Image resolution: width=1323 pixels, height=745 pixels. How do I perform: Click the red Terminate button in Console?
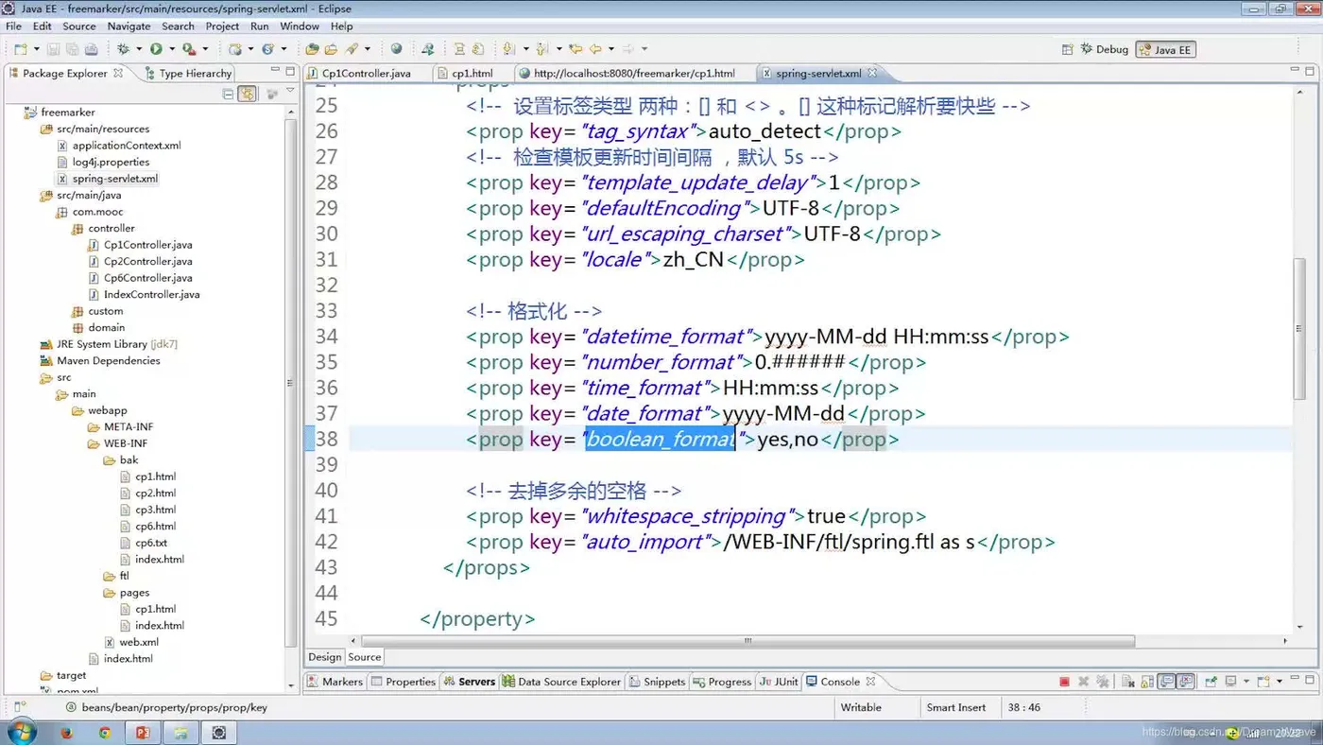click(x=1065, y=681)
